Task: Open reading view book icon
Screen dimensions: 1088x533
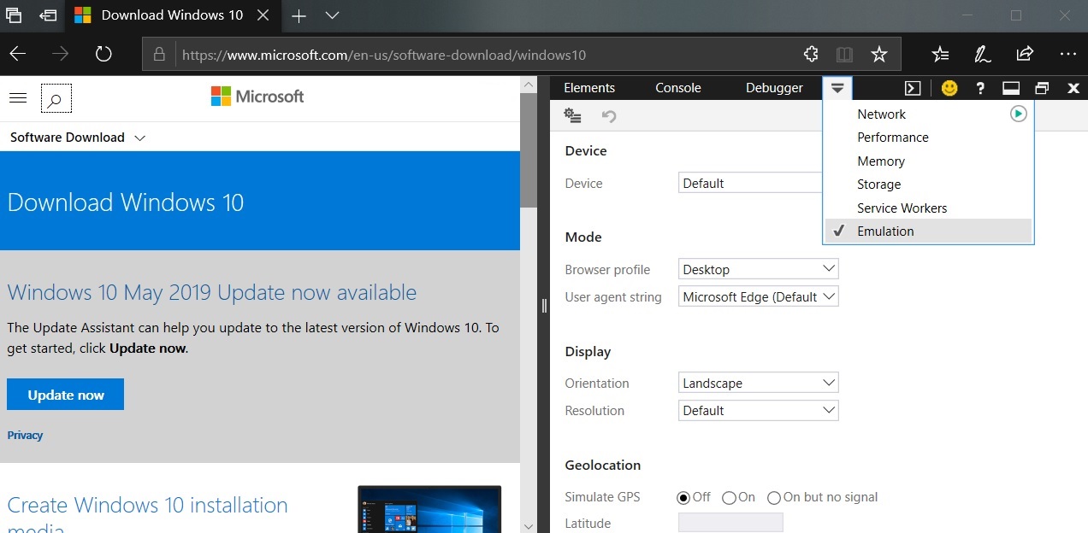Action: pyautogui.click(x=844, y=55)
